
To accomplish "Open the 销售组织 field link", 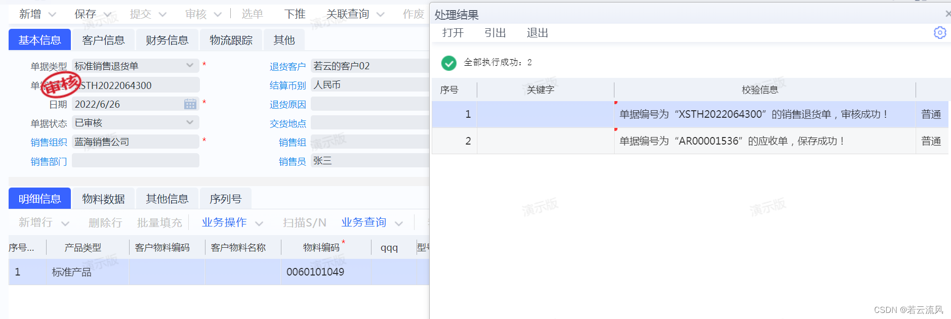I will 49,143.
